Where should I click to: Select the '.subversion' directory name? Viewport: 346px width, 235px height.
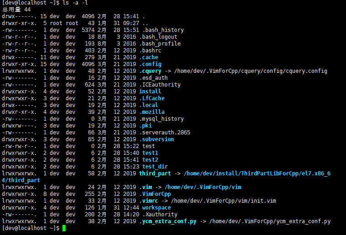coord(157,139)
